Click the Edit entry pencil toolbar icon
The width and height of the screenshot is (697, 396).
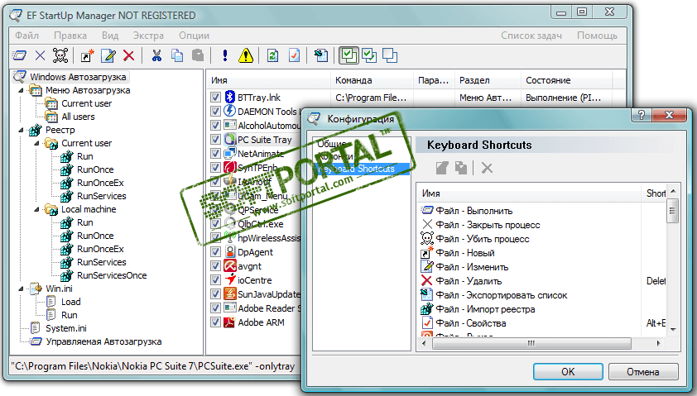click(108, 55)
